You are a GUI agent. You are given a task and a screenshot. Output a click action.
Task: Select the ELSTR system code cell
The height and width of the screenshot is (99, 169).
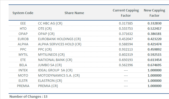23,81
